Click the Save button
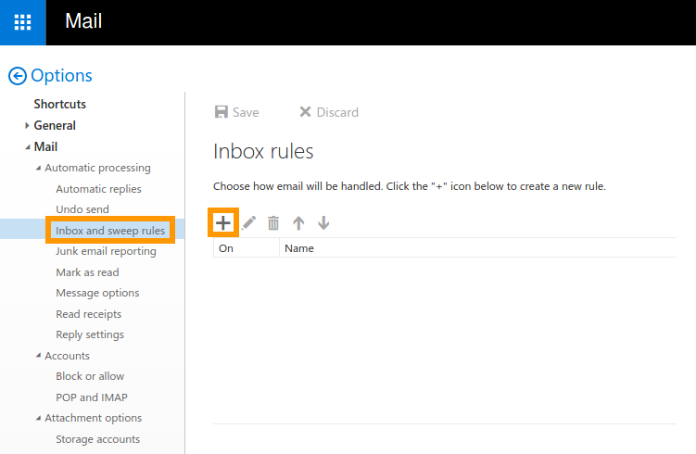Screen dimensions: 696x454 [236, 112]
